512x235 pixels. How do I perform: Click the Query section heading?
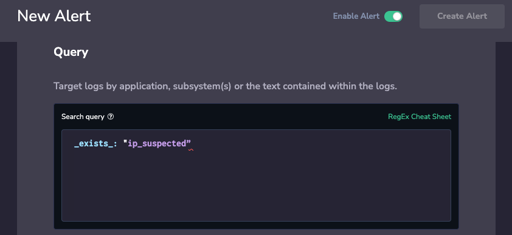71,52
